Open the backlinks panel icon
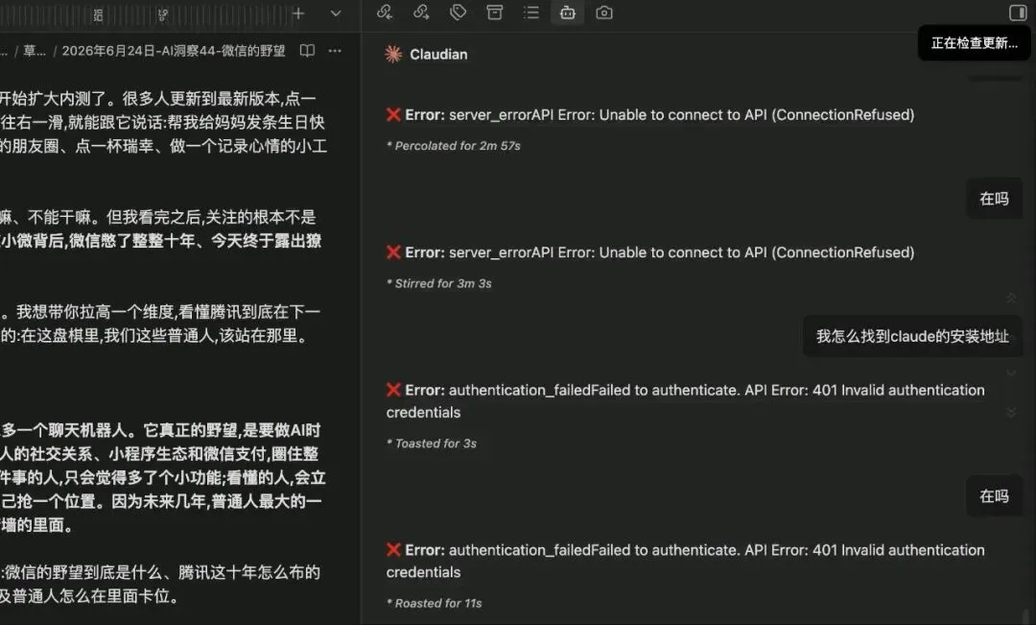Screen dimensions: 1036x625 (x=385, y=12)
